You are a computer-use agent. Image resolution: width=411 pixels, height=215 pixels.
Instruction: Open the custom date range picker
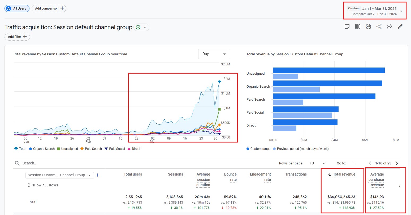375,11
